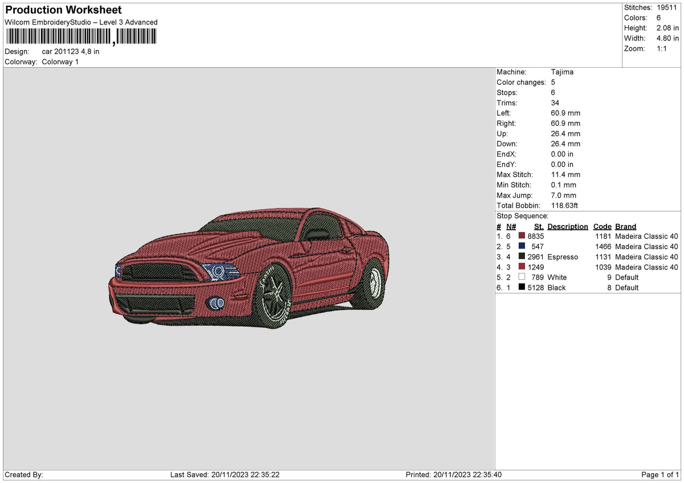The height and width of the screenshot is (483, 684).
Task: Click the barcode under the Wilcom header
Action: click(x=80, y=37)
